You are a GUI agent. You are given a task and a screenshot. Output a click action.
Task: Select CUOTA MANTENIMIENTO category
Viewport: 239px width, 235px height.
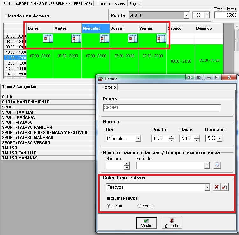click(x=48, y=102)
